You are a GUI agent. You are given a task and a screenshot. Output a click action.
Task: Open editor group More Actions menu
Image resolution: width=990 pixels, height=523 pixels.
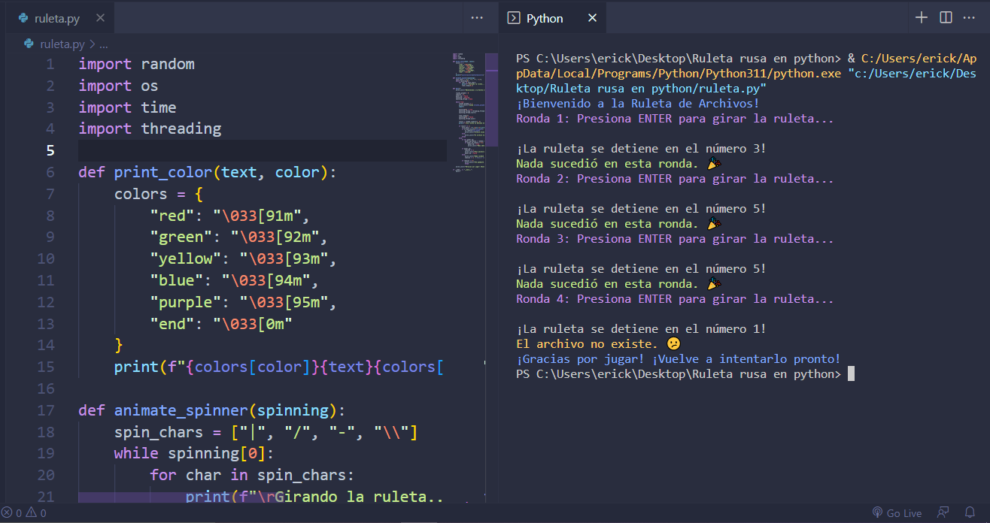(x=477, y=17)
